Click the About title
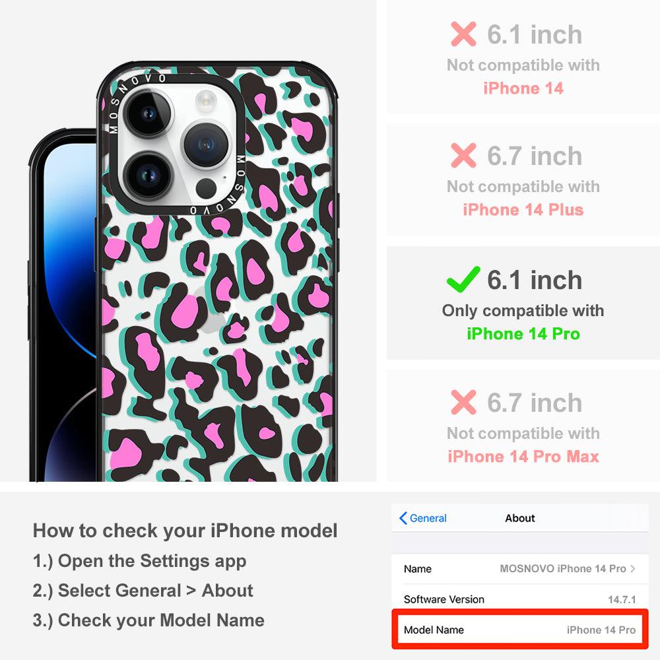The image size is (660, 660). pyautogui.click(x=520, y=518)
